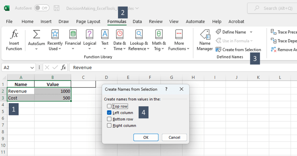Image resolution: width=297 pixels, height=156 pixels.
Task: Open the Page Layout tab
Action: click(88, 21)
